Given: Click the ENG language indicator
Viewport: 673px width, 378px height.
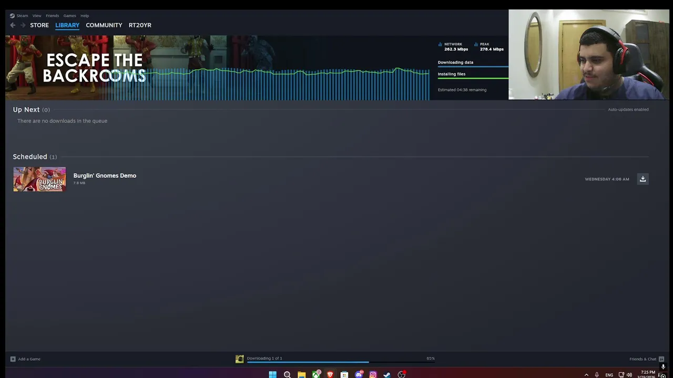Looking at the screenshot, I should [x=609, y=375].
